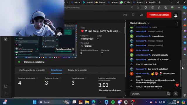Click the volume speaker tray icon
This screenshot has width=187, height=105.
point(164,102)
